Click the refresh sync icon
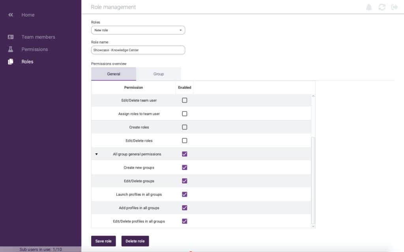The width and height of the screenshot is (404, 252). [382, 7]
